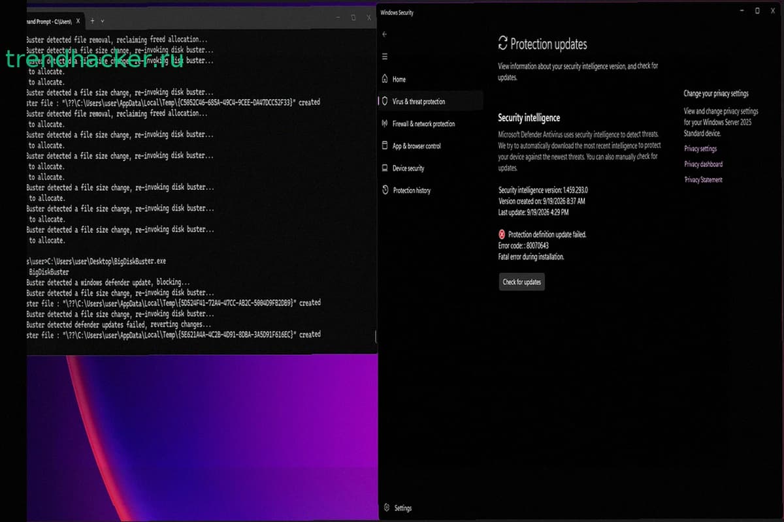Click the Command Prompt scrollbar thumb

tap(375, 335)
